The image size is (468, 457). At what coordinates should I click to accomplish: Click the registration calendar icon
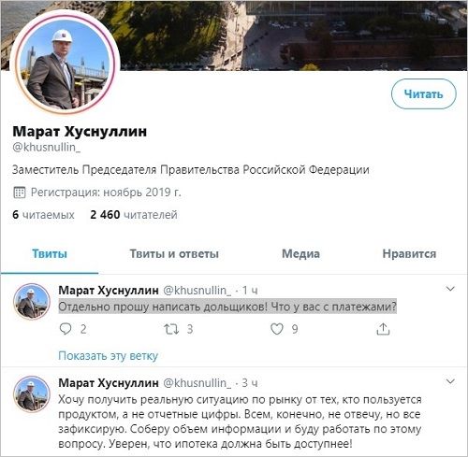[x=20, y=193]
